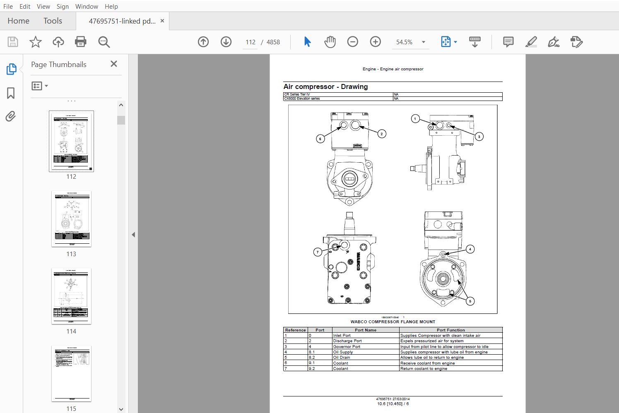Open zoom level dropdown
The image size is (619, 413).
pyautogui.click(x=424, y=42)
